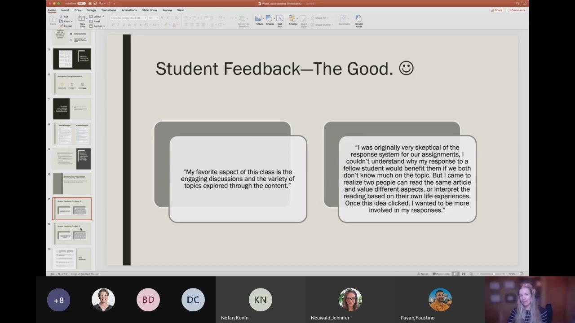
Task: Open the font size dropdown
Action: click(153, 18)
